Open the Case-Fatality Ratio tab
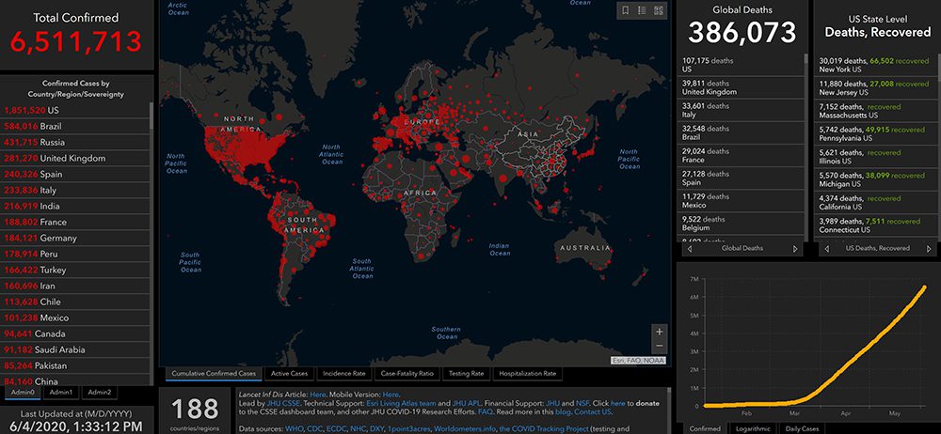The width and height of the screenshot is (941, 434). (407, 374)
